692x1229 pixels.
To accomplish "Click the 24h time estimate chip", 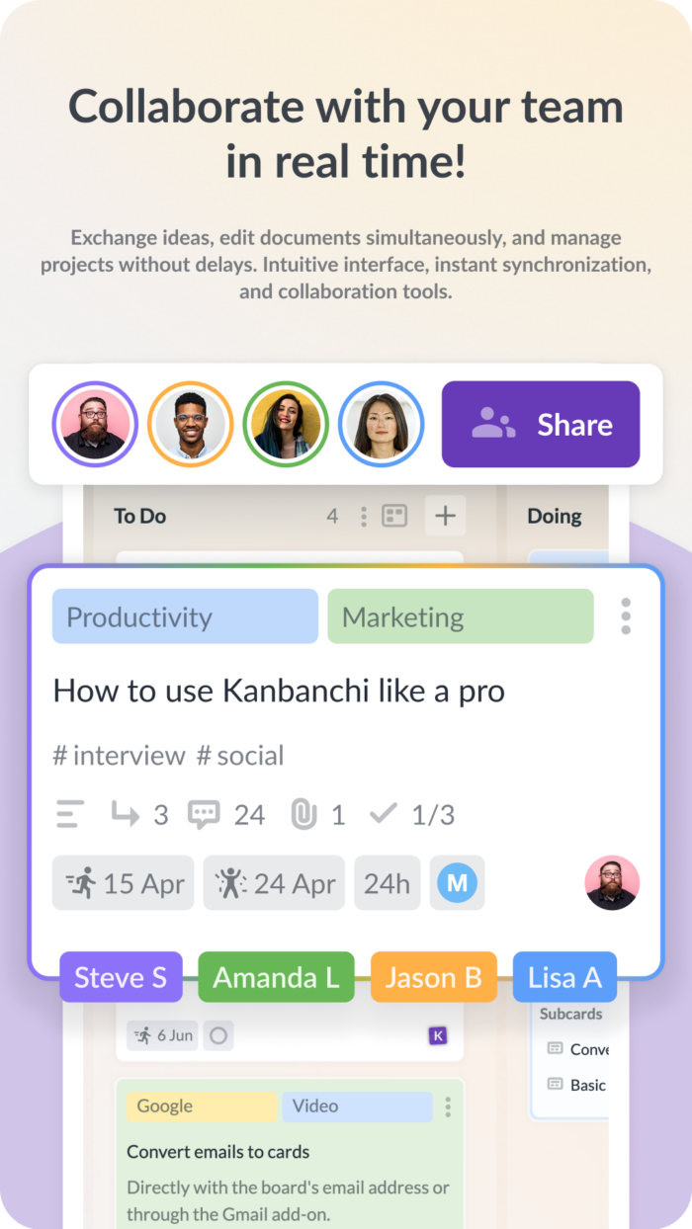I will click(388, 883).
